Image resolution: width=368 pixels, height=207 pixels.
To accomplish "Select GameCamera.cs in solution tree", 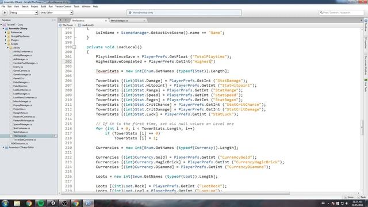I will tap(21, 71).
